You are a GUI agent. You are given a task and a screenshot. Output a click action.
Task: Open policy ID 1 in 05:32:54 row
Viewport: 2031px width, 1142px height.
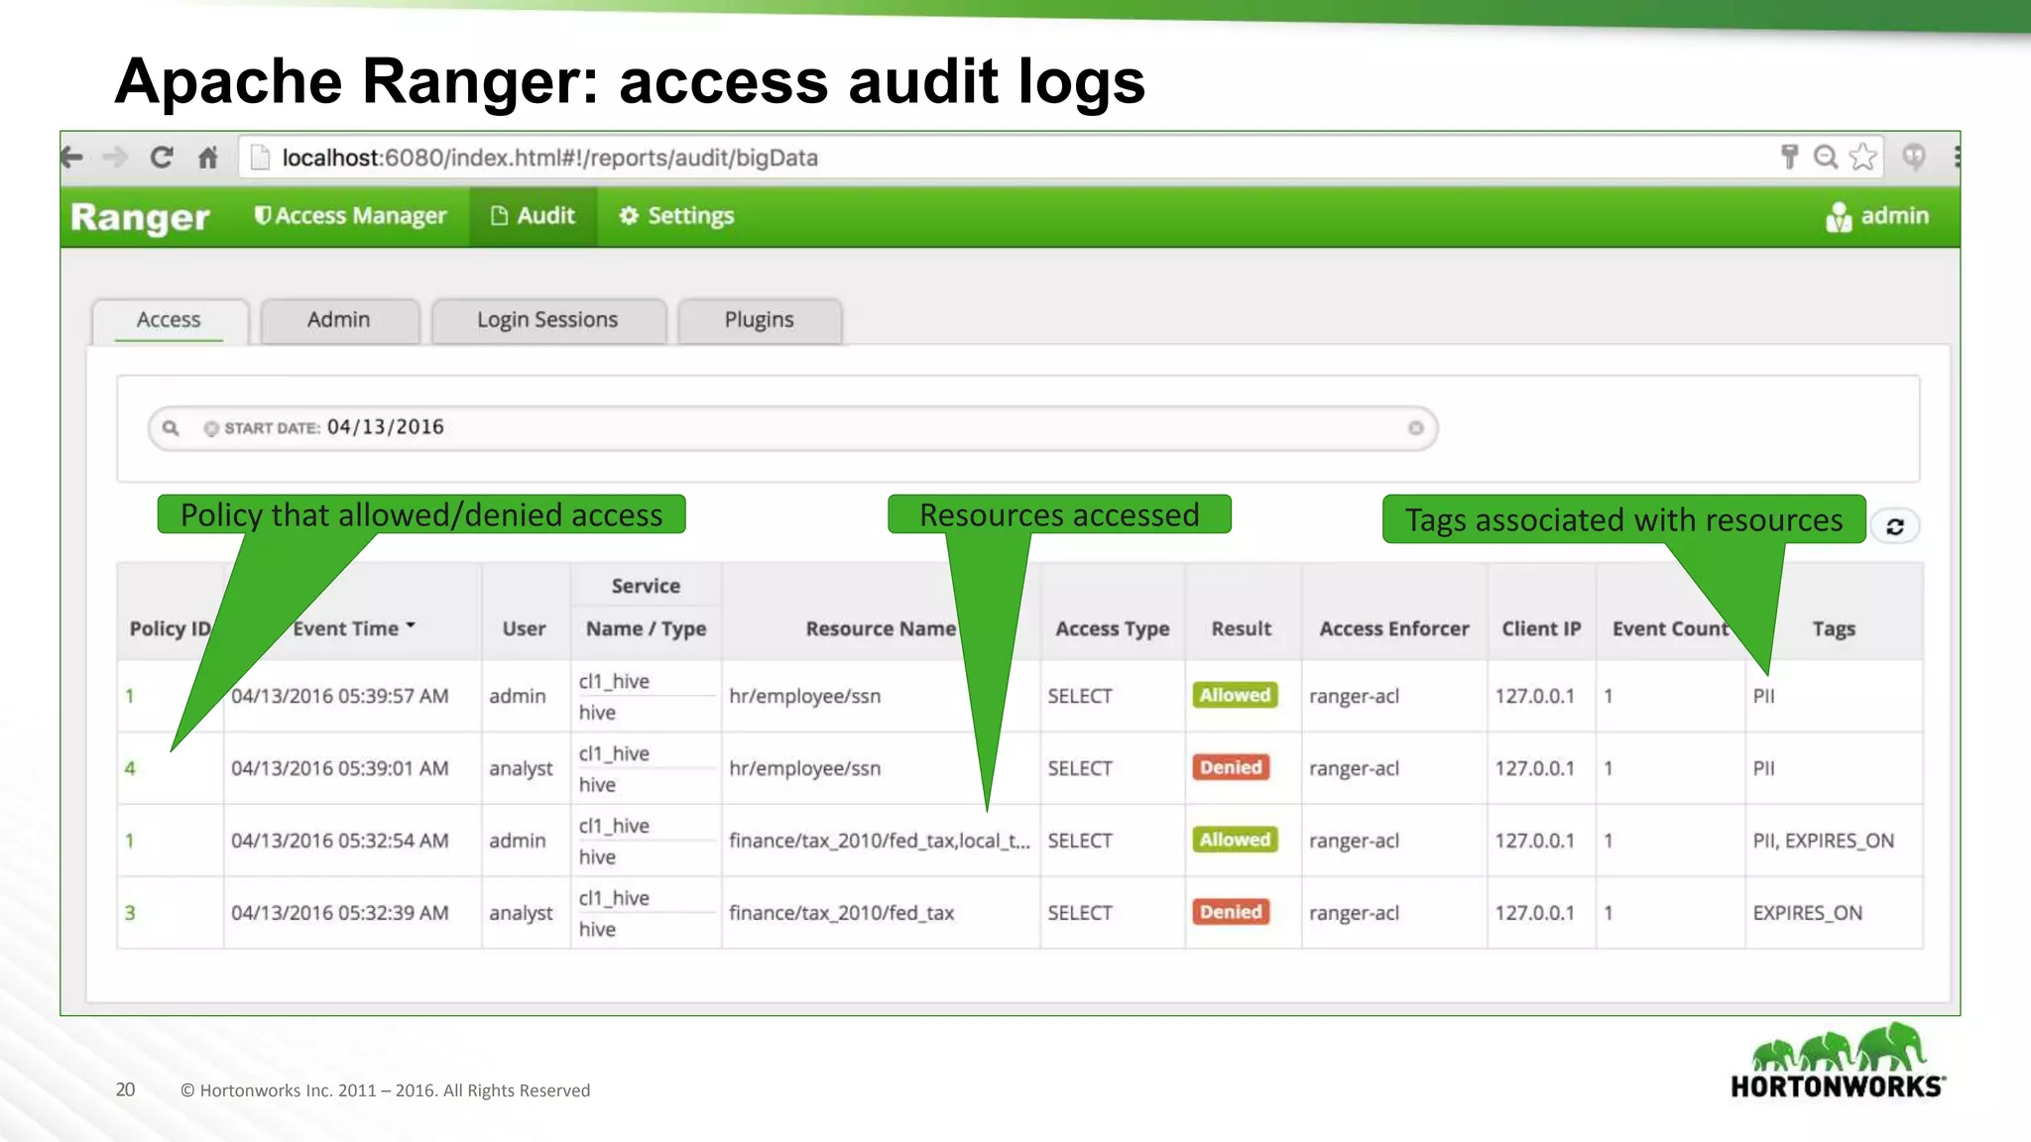(129, 841)
